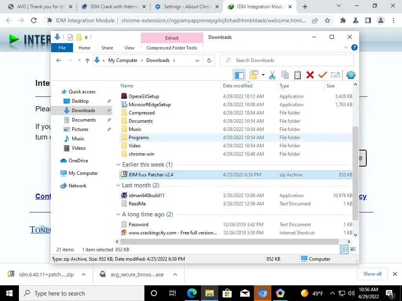The image size is (402, 301).
Task: Open address bar history dropdown
Action: tap(197, 61)
